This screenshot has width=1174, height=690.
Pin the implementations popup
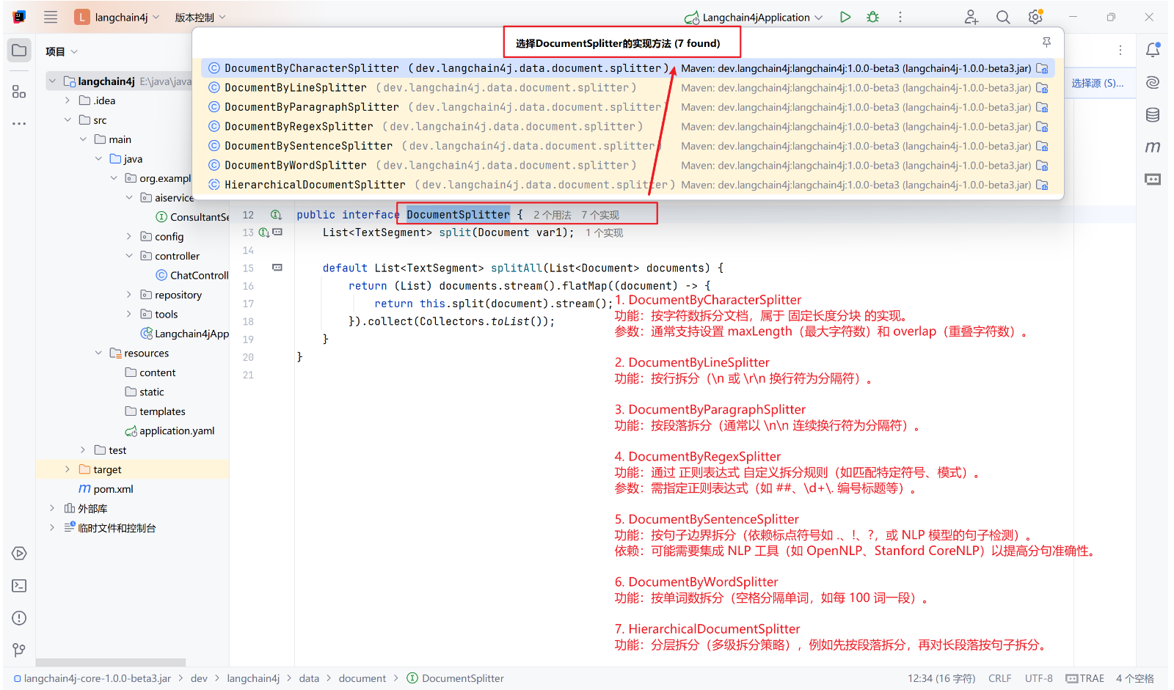point(1046,43)
